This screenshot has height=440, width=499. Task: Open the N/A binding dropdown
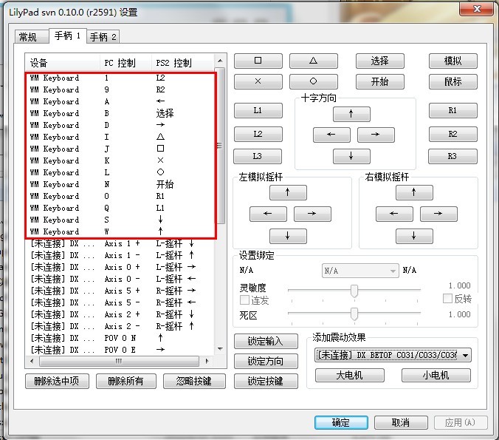point(360,271)
